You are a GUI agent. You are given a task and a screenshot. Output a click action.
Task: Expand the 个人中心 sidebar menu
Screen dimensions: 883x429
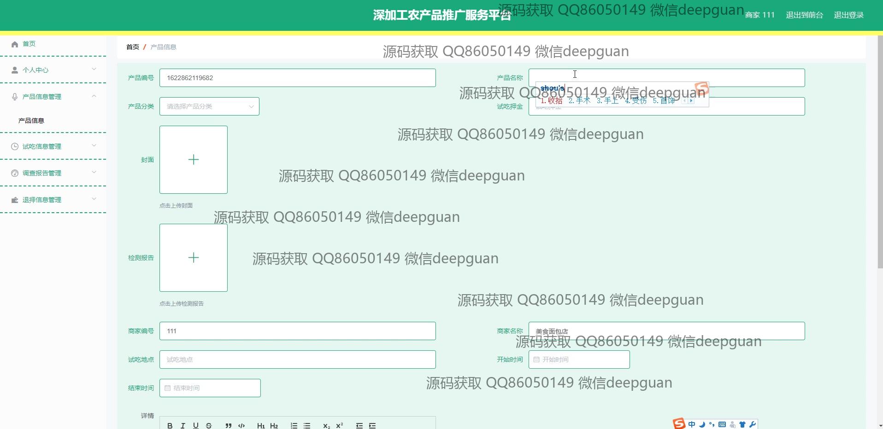click(53, 70)
